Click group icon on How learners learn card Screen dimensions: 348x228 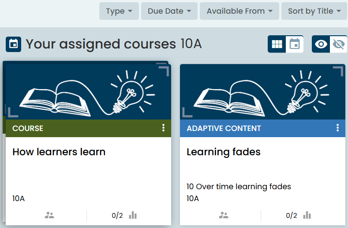[x=49, y=215]
